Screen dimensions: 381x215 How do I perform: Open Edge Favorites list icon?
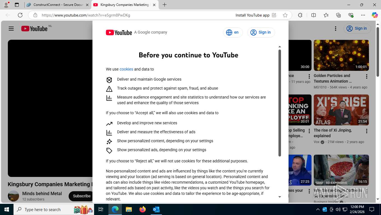[x=326, y=15]
